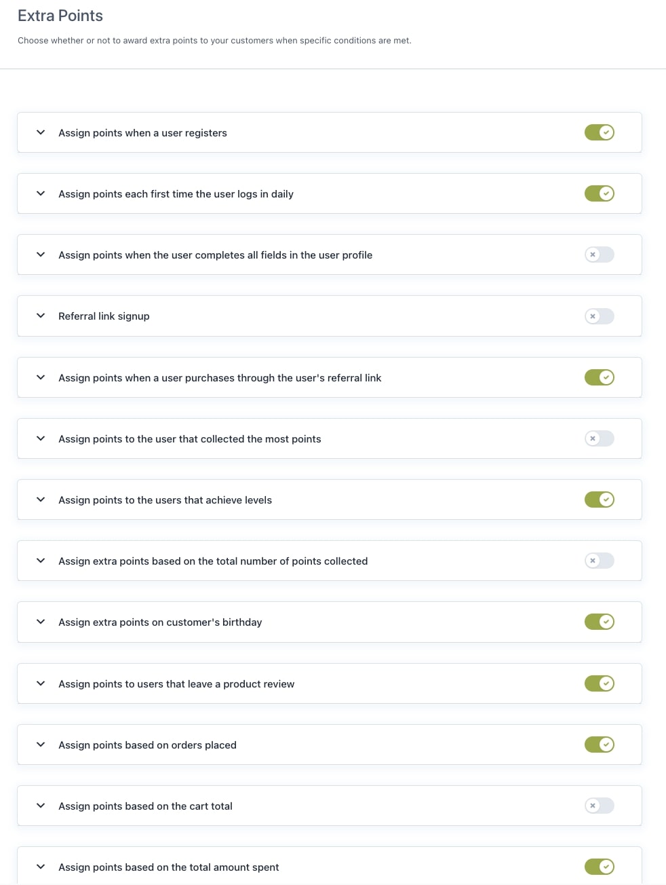Screen dimensions: 666x885
Task: Expand the daily login points section
Action: click(x=41, y=193)
